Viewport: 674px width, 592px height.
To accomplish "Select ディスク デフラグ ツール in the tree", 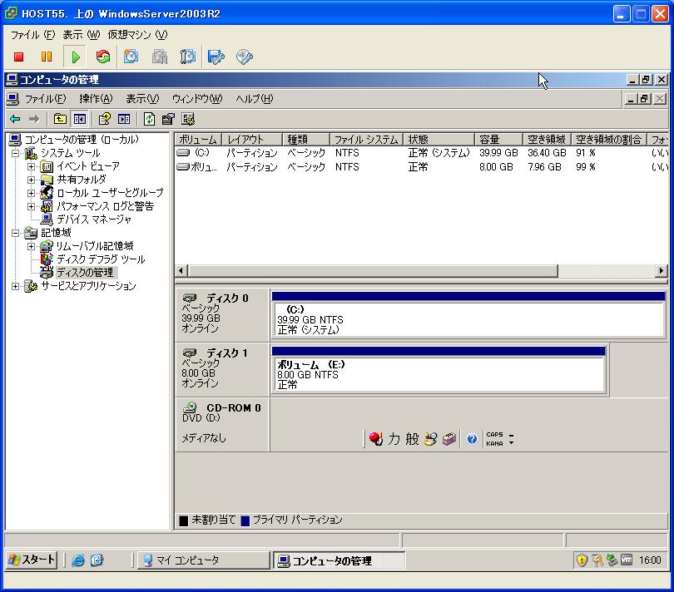I will (x=101, y=259).
